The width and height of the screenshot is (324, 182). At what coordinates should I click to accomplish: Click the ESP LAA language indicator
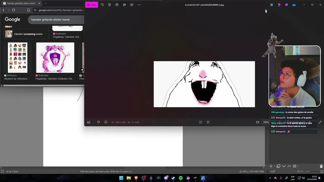coord(293,178)
